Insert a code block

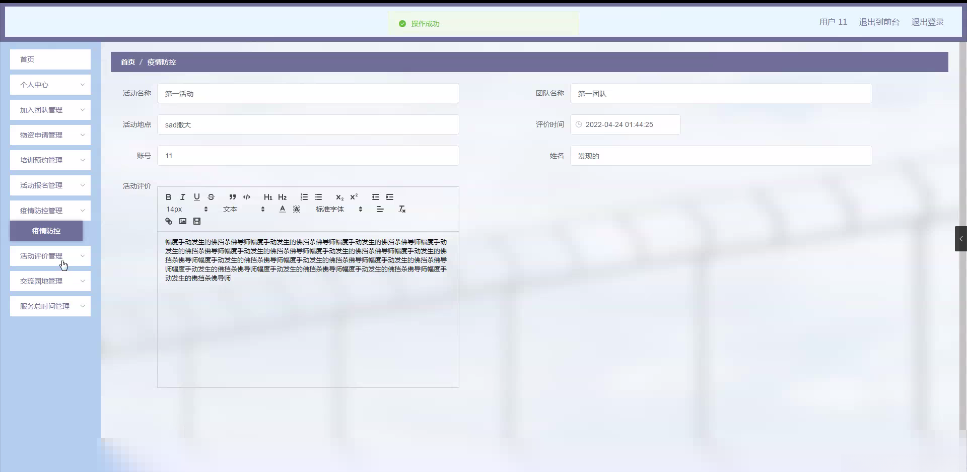click(x=246, y=197)
